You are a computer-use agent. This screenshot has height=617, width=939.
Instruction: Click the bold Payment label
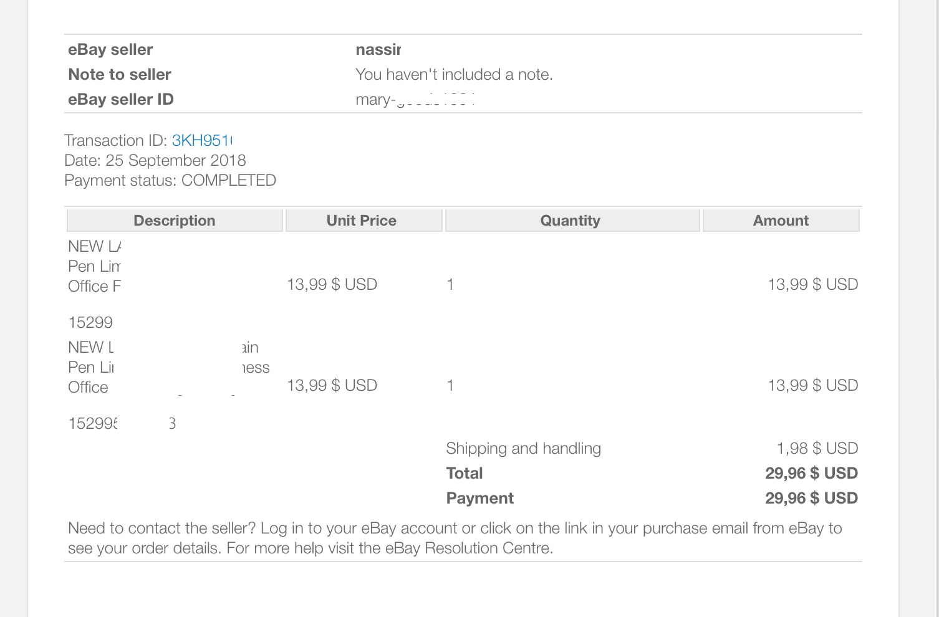[x=480, y=499]
